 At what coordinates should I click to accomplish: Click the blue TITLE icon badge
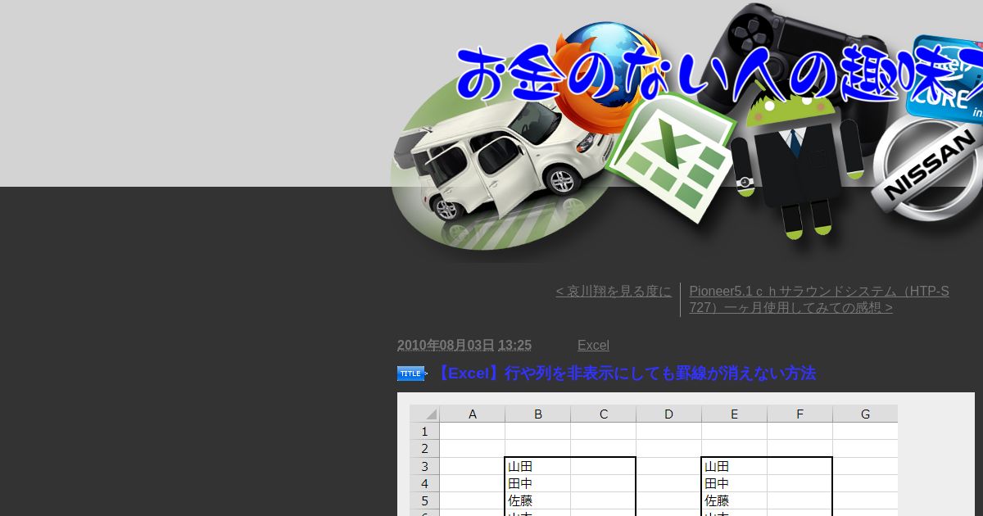pyautogui.click(x=412, y=373)
